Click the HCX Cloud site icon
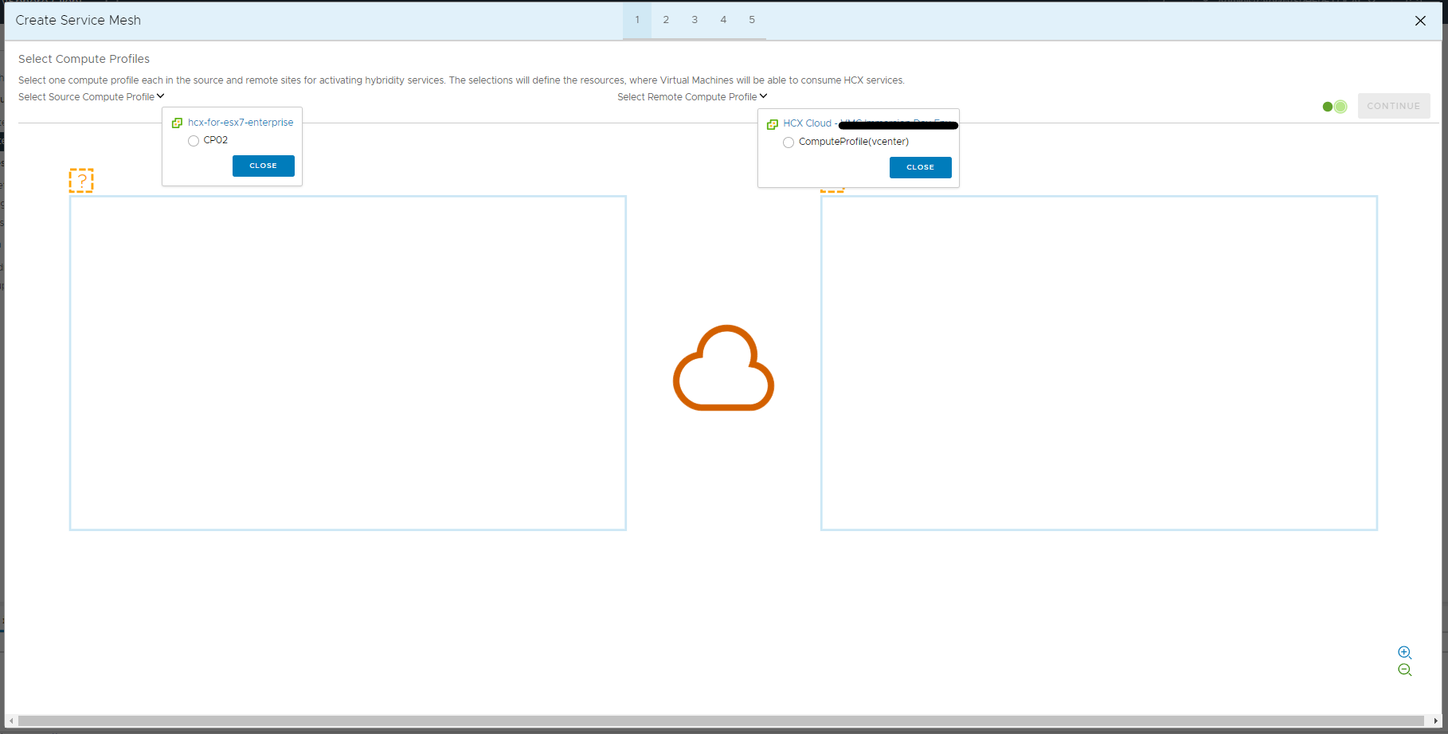This screenshot has width=1448, height=734. (x=772, y=124)
